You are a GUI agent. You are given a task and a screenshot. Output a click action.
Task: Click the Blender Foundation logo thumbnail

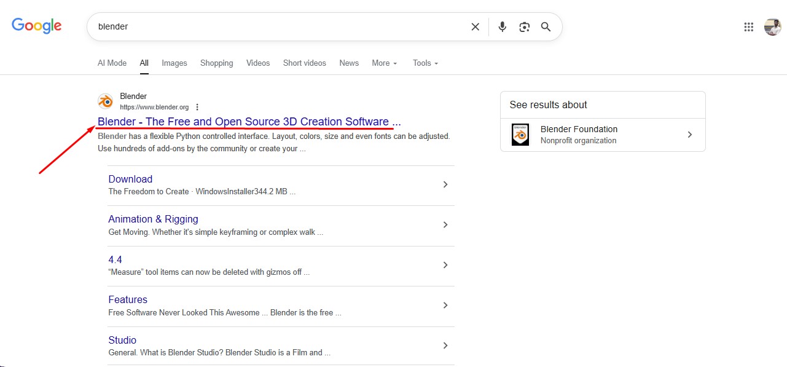click(x=520, y=135)
